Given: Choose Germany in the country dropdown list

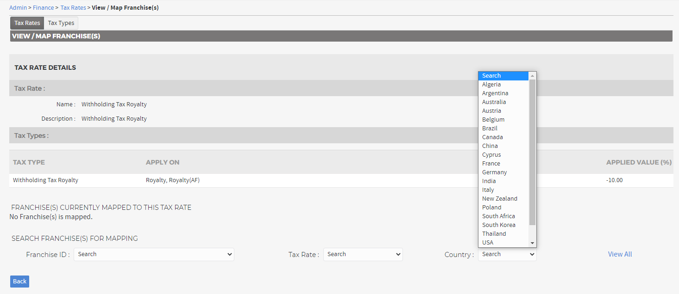Looking at the screenshot, I should (x=494, y=172).
